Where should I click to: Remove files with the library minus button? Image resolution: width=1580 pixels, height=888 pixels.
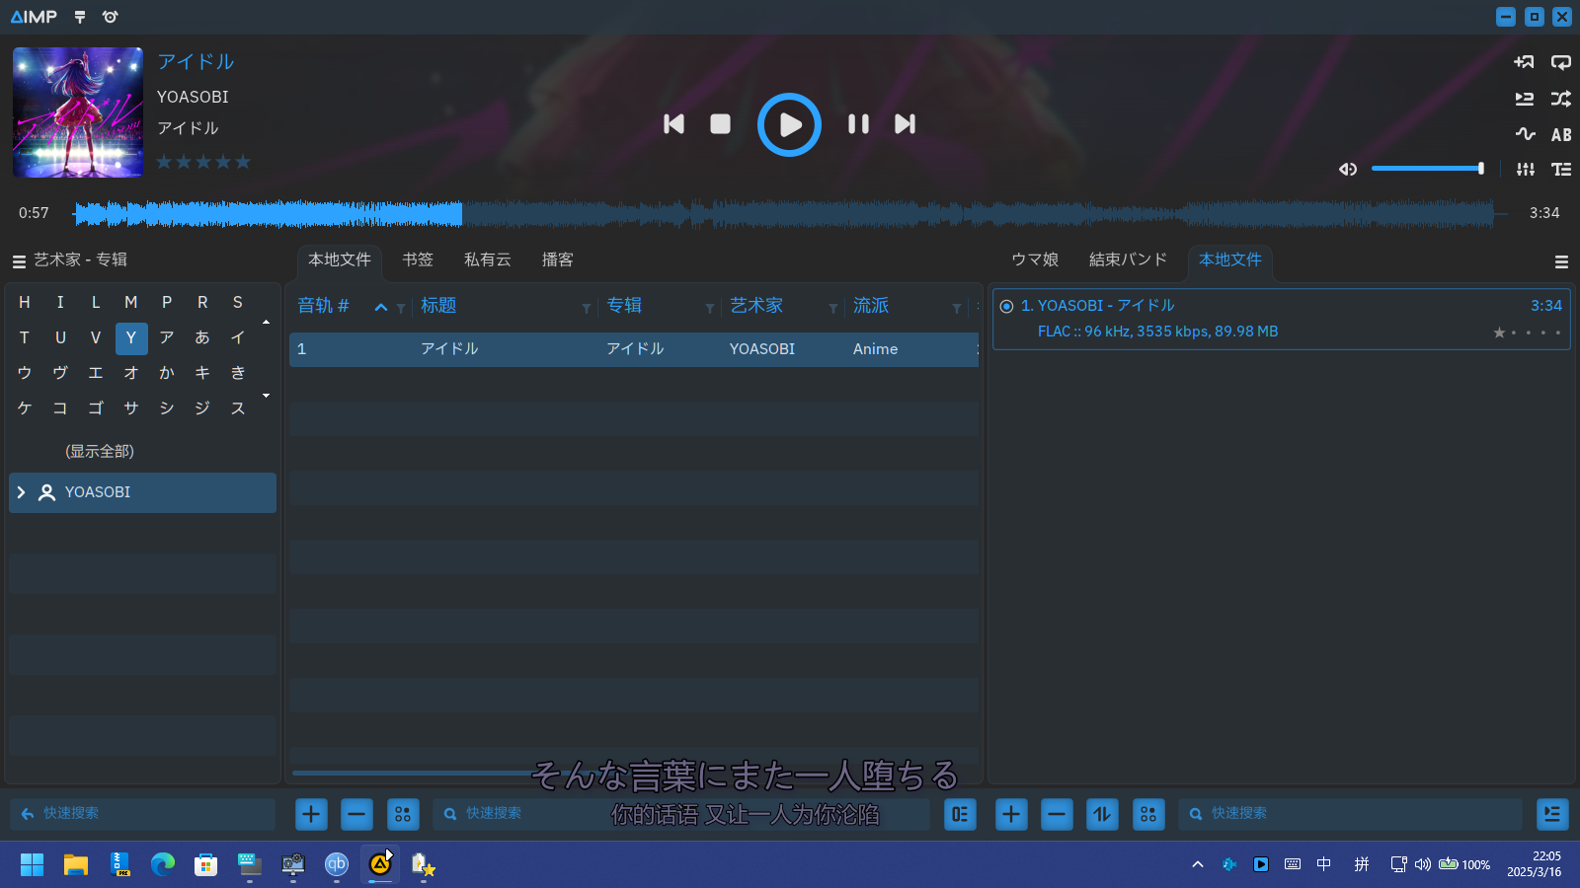tap(356, 814)
